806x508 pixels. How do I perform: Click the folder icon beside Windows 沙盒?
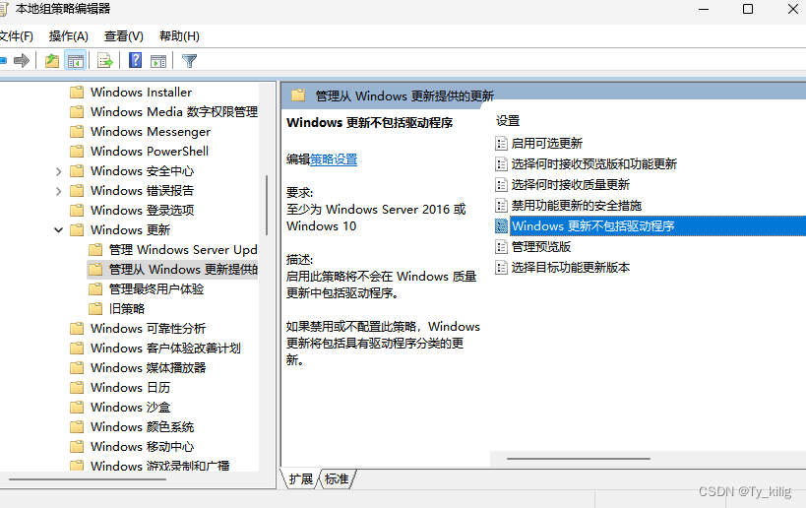[77, 408]
